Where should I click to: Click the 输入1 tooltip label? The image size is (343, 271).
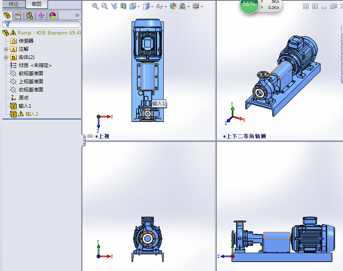pos(158,104)
